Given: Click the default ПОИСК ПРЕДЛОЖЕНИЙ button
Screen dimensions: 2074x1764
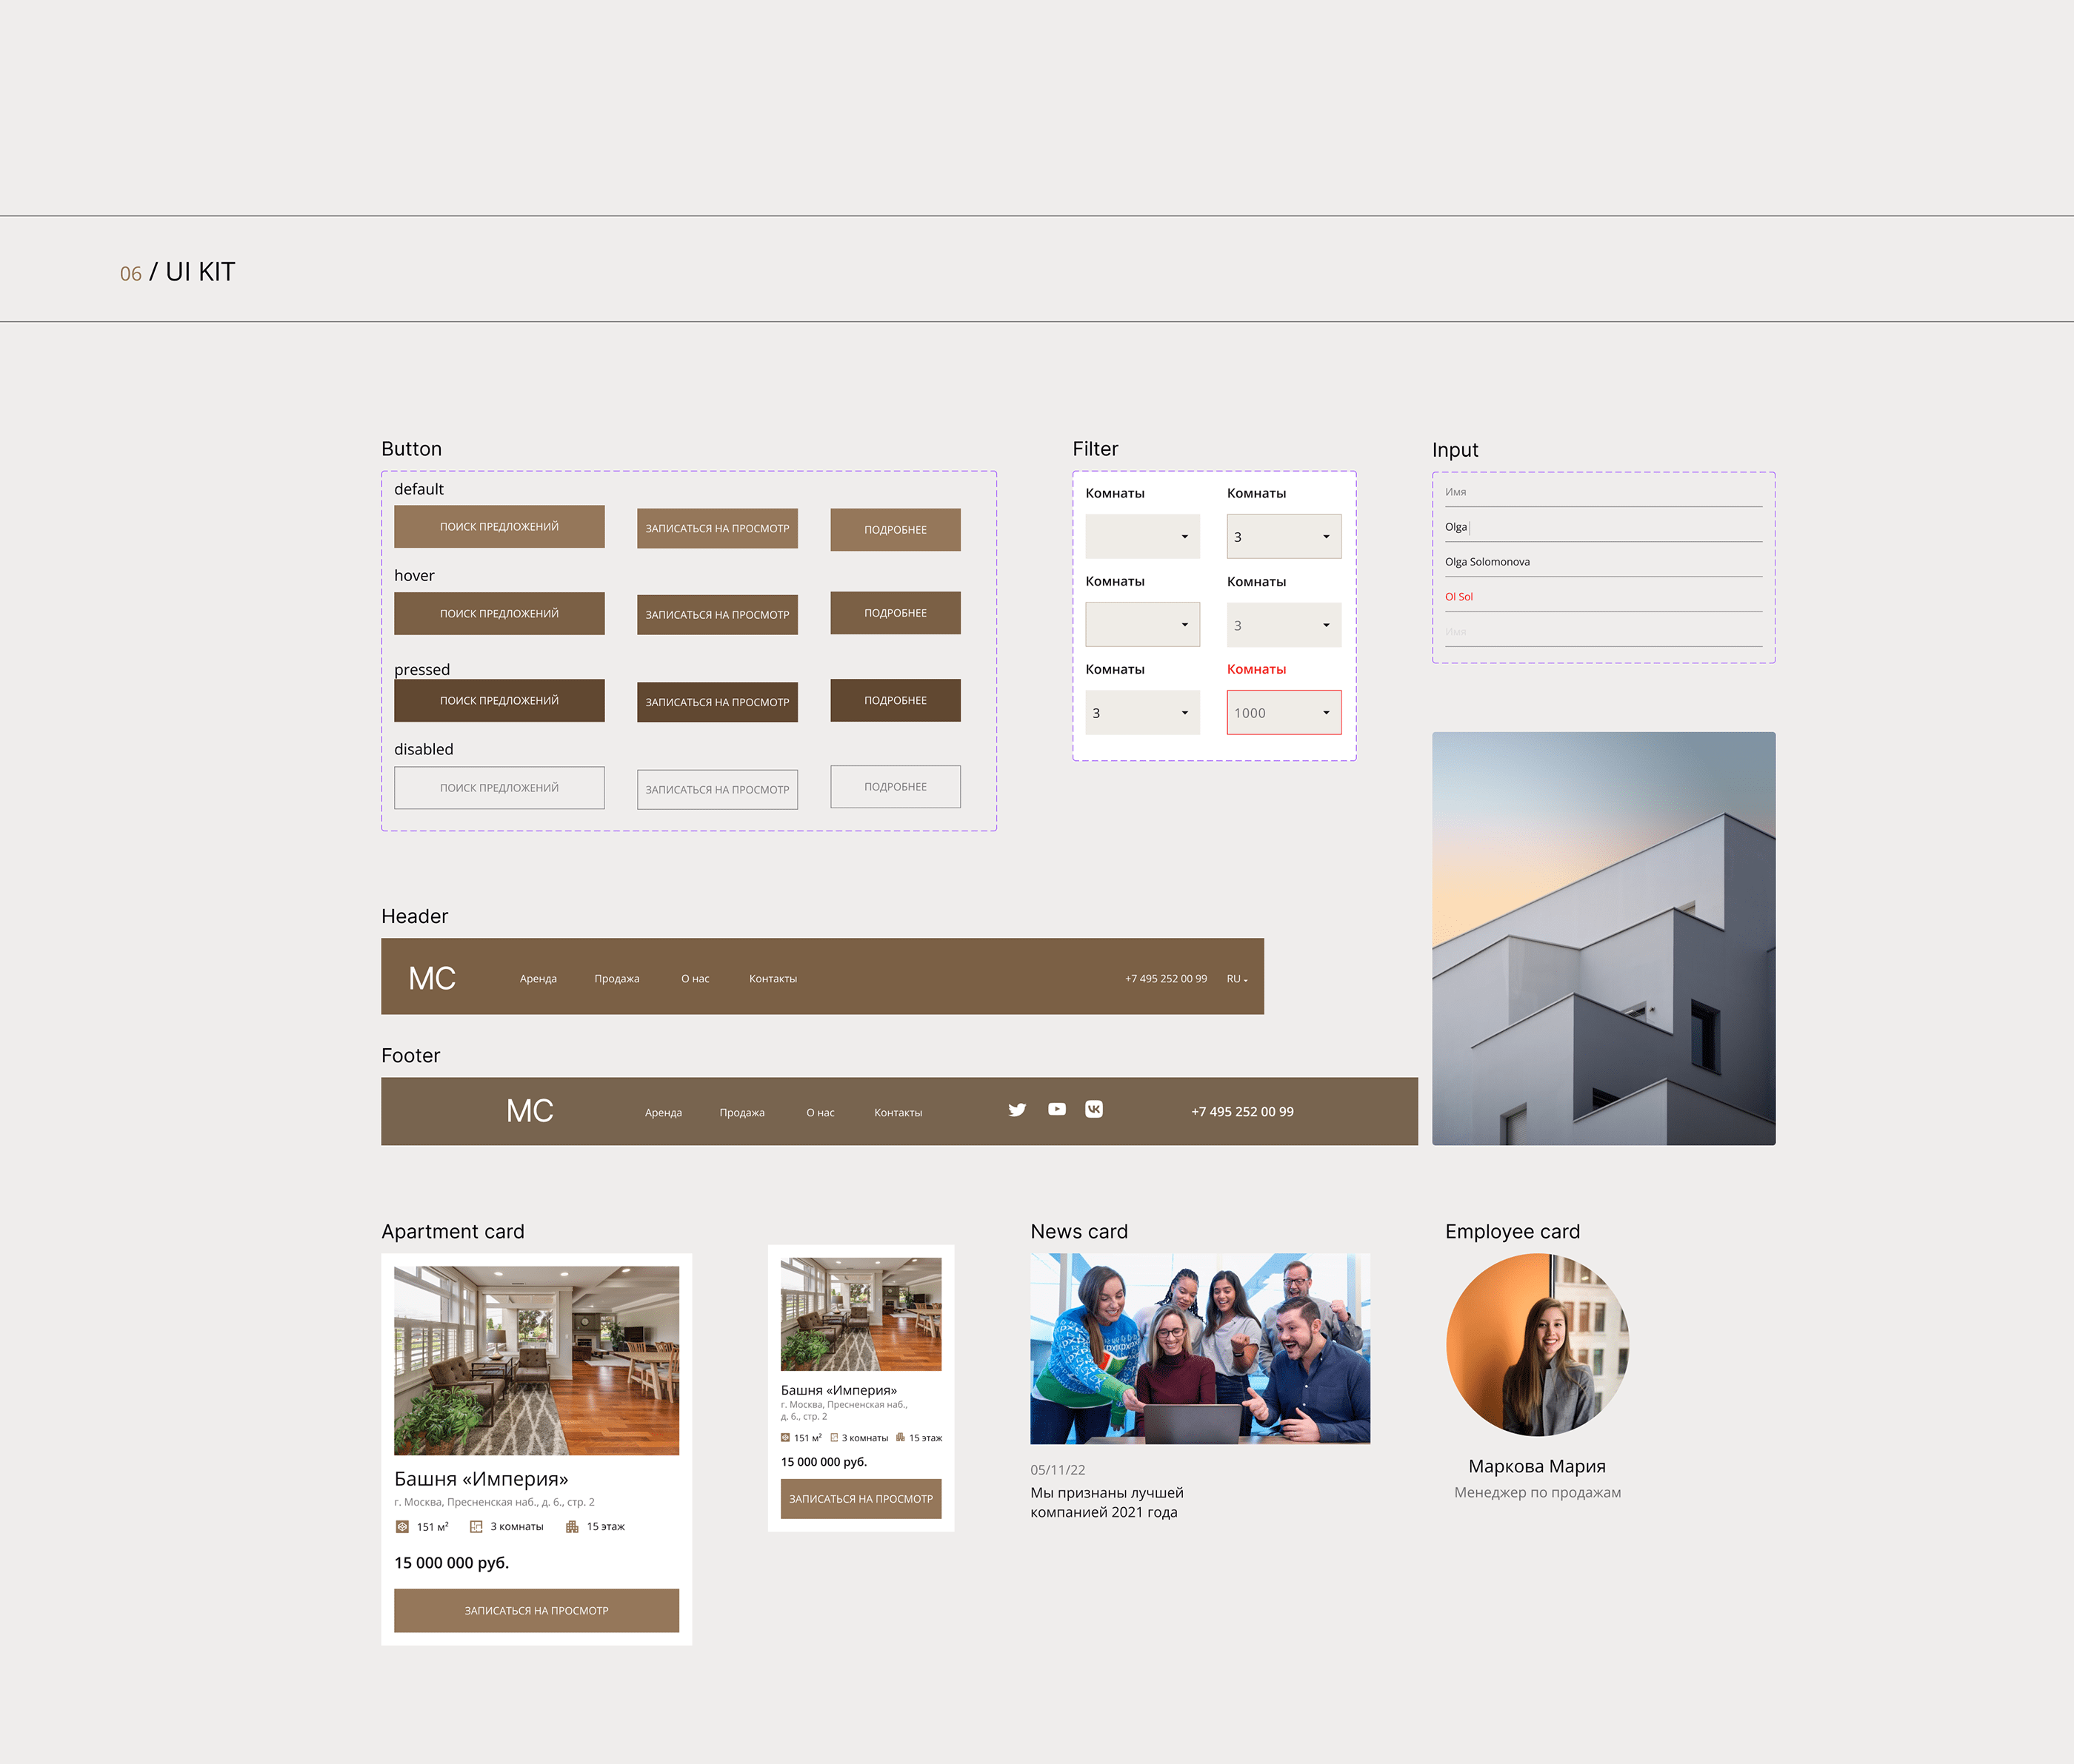Looking at the screenshot, I should coord(499,527).
